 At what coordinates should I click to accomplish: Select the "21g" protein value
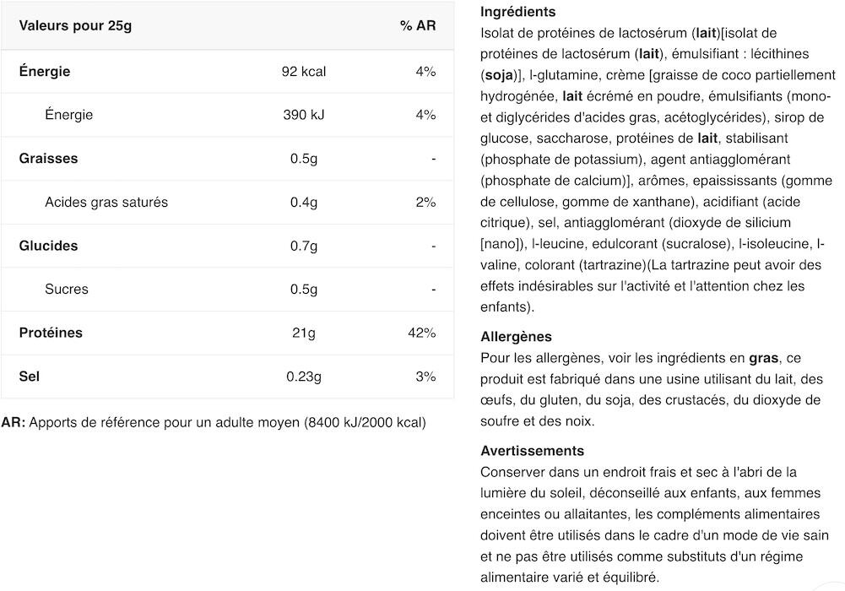coord(304,333)
